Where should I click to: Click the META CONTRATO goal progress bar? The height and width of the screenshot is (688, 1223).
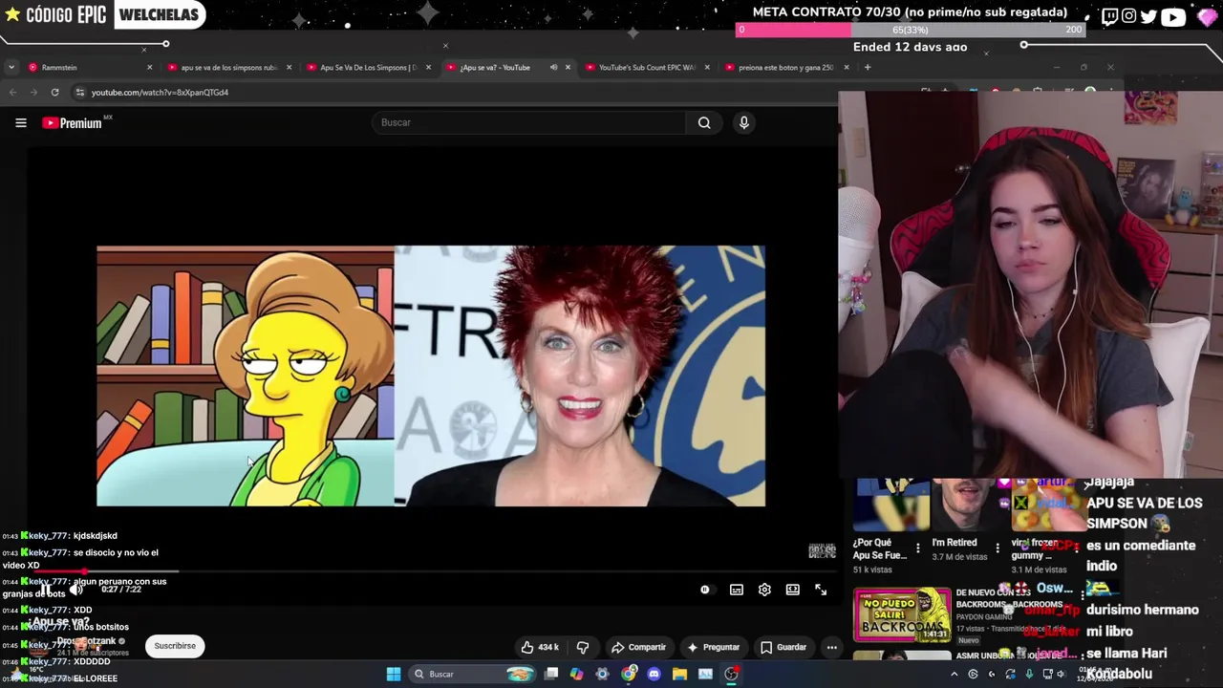tap(910, 30)
